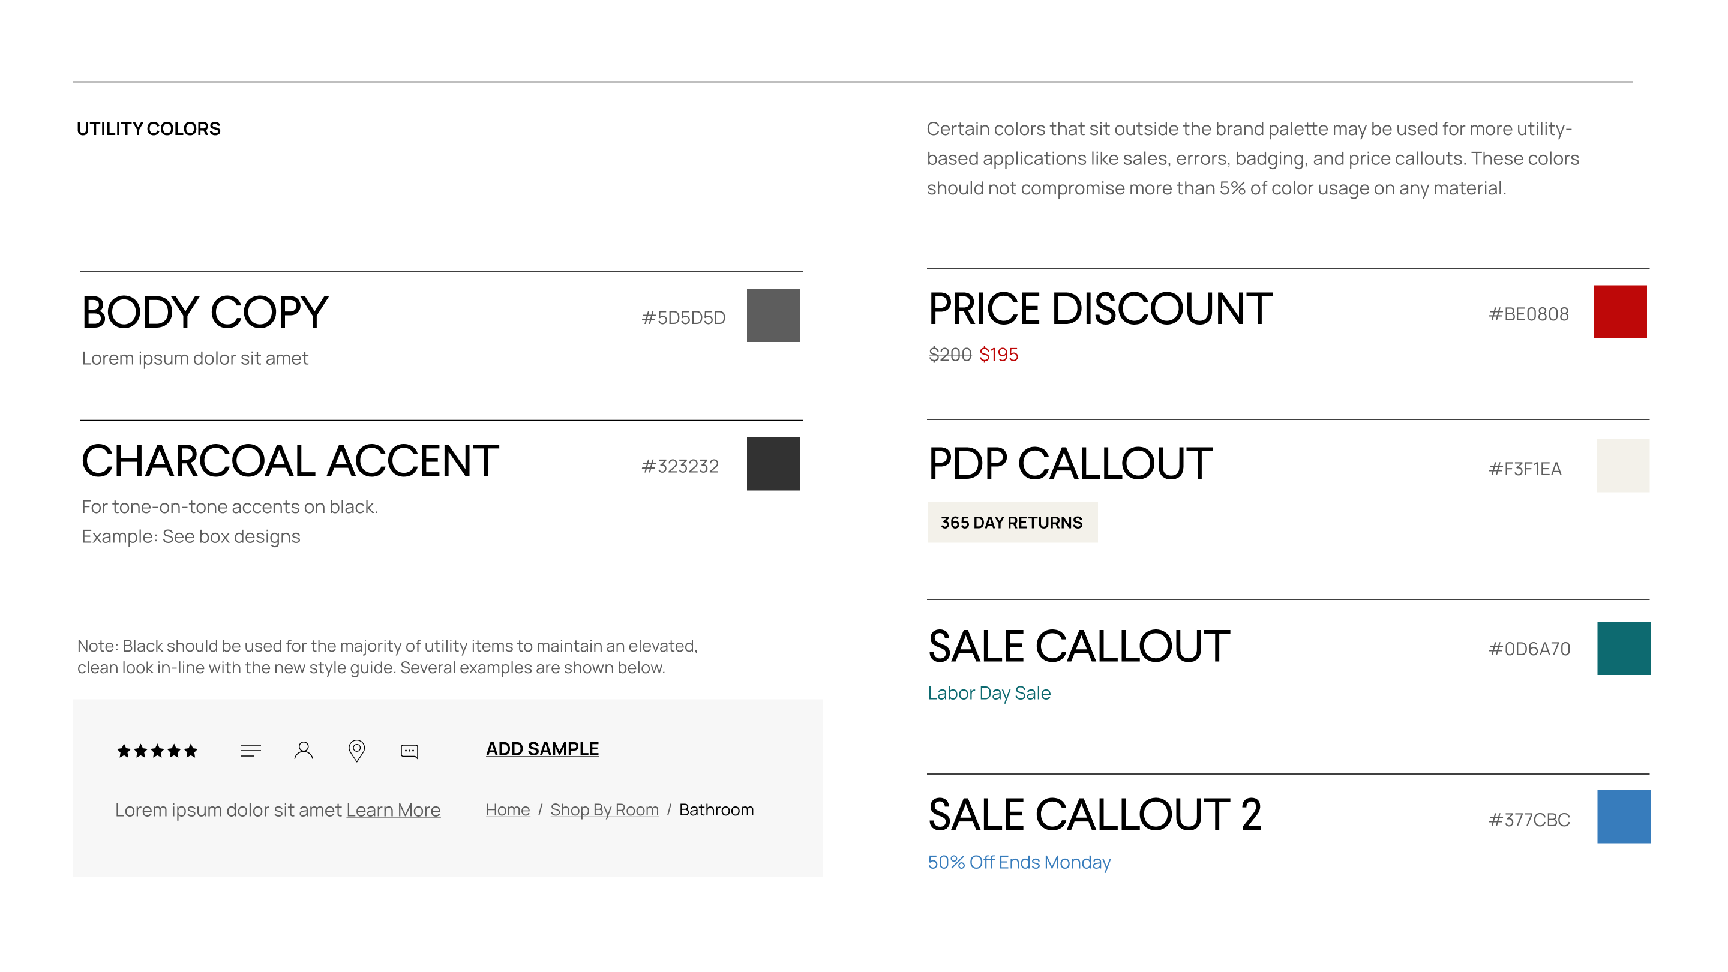The image size is (1728, 972).
Task: Click the location pin icon
Action: [x=356, y=751]
